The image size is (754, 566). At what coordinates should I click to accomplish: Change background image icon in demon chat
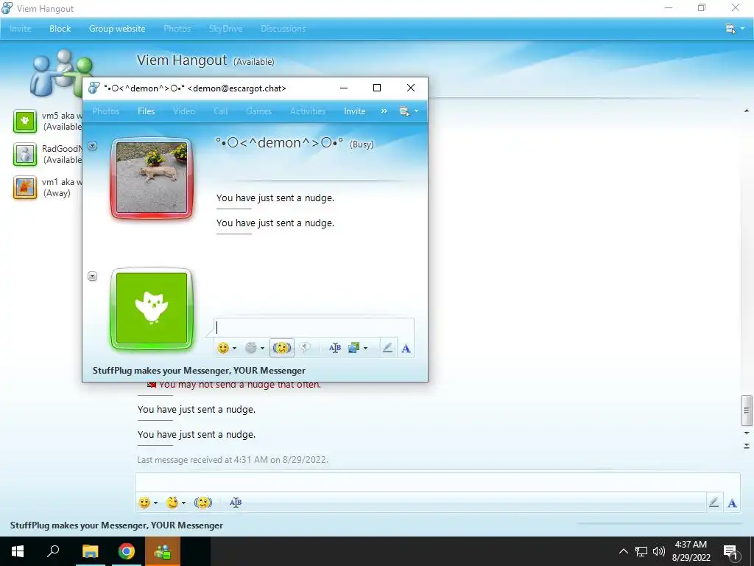coord(354,348)
